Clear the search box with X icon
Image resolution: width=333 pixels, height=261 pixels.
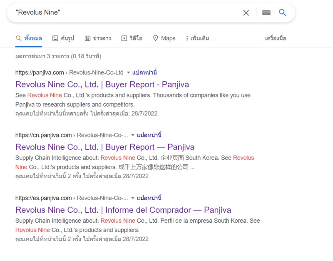(x=246, y=13)
